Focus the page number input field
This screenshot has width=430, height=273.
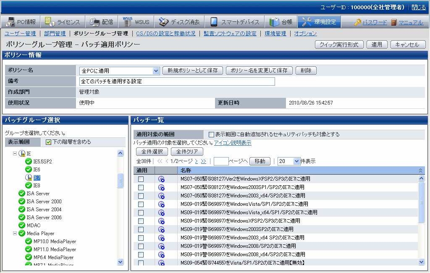[221, 161]
